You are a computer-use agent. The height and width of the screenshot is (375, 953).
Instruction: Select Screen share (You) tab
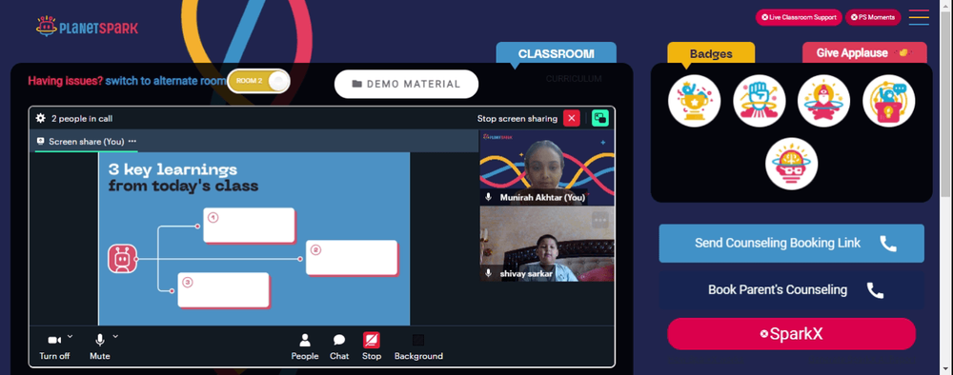tap(87, 142)
